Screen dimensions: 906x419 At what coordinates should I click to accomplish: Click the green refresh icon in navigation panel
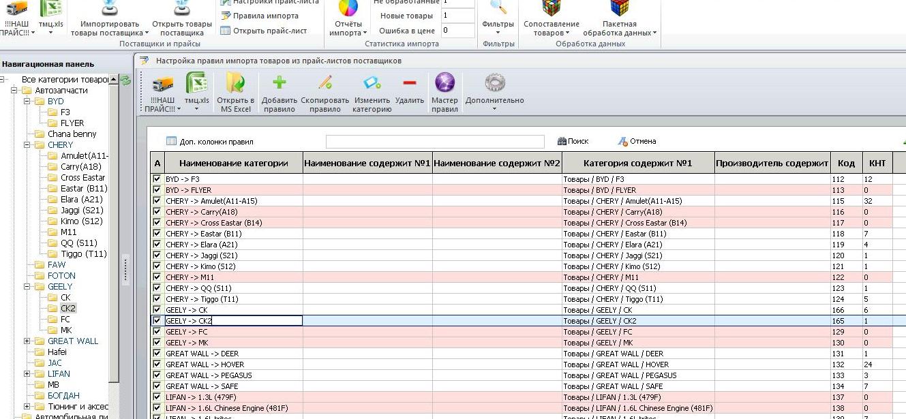(125, 80)
